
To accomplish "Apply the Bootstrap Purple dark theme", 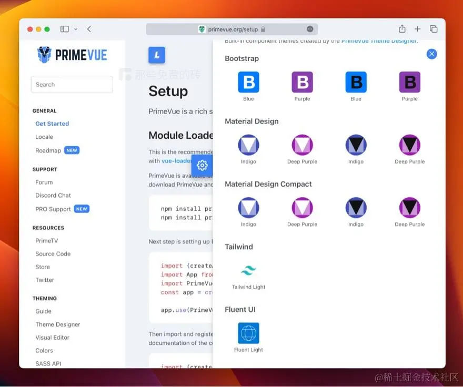I will (x=409, y=82).
